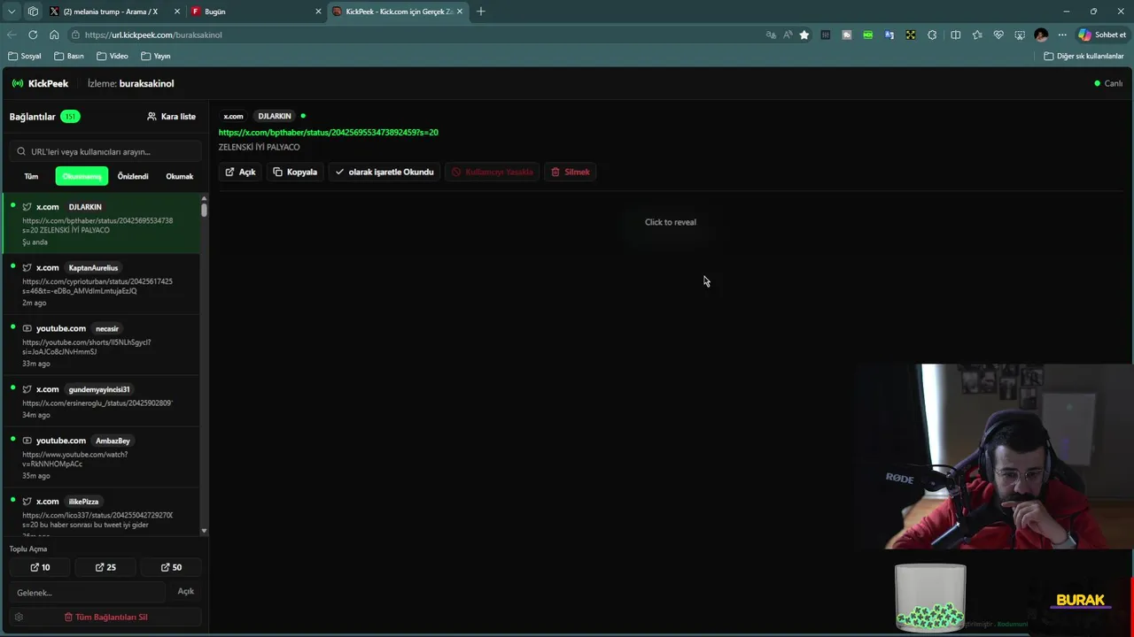
Task: Click the Sohbet et Copilot button
Action: [1102, 35]
